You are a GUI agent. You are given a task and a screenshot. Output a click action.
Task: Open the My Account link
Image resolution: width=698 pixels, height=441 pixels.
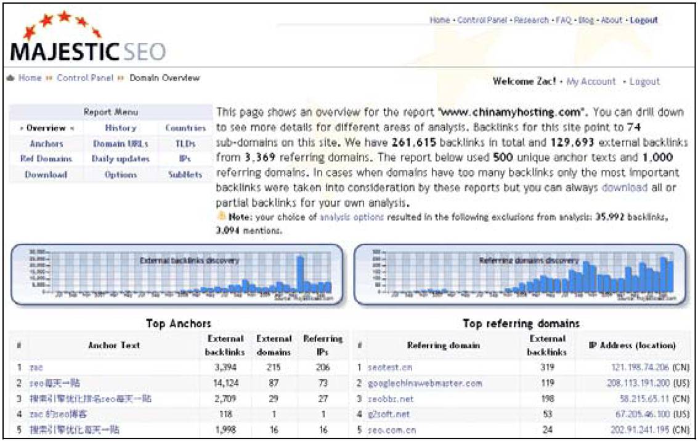[591, 81]
